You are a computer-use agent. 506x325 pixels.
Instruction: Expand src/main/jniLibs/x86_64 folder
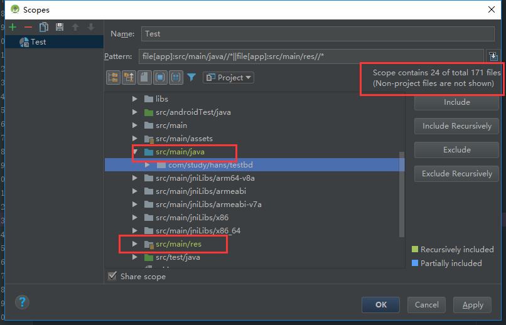[x=135, y=231]
